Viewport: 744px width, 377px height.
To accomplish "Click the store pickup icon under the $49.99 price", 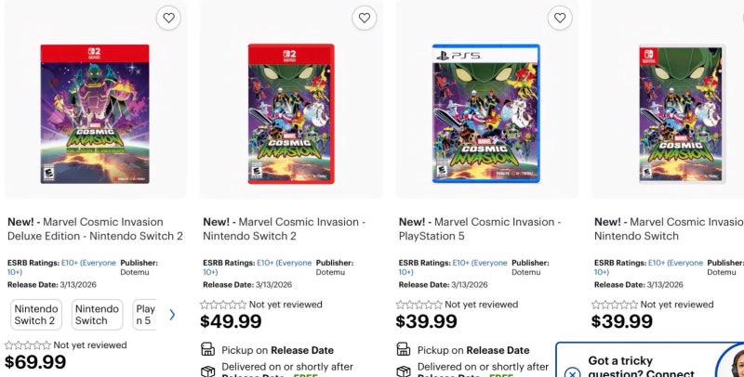I will (x=208, y=350).
